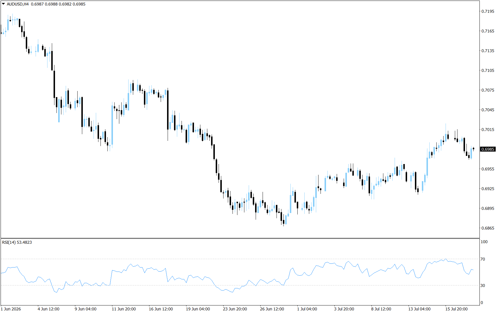Select the 0.6925 price axis label
This screenshot has width=498, height=313.
coord(488,189)
